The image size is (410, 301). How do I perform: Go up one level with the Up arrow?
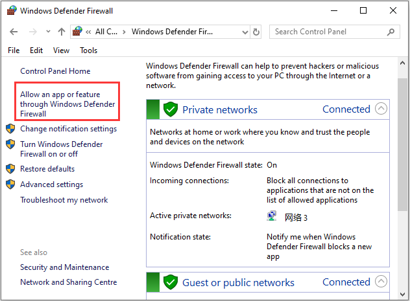[x=62, y=32]
